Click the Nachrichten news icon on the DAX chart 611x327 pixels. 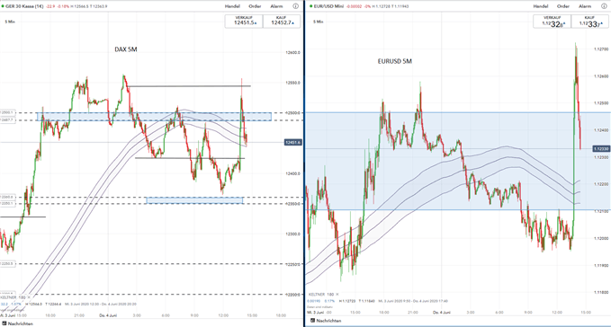click(x=4, y=323)
